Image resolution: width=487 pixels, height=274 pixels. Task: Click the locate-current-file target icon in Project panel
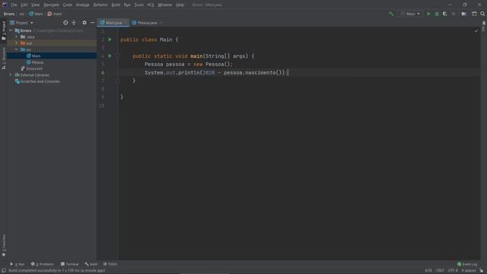[x=65, y=23]
